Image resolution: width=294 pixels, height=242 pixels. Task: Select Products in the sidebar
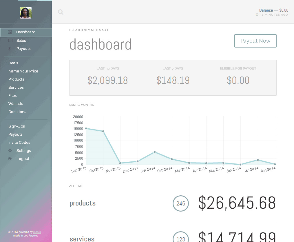tap(16, 79)
